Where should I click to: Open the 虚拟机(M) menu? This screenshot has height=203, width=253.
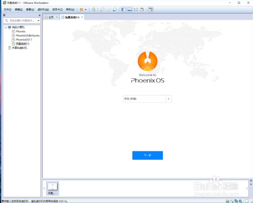tap(43, 9)
